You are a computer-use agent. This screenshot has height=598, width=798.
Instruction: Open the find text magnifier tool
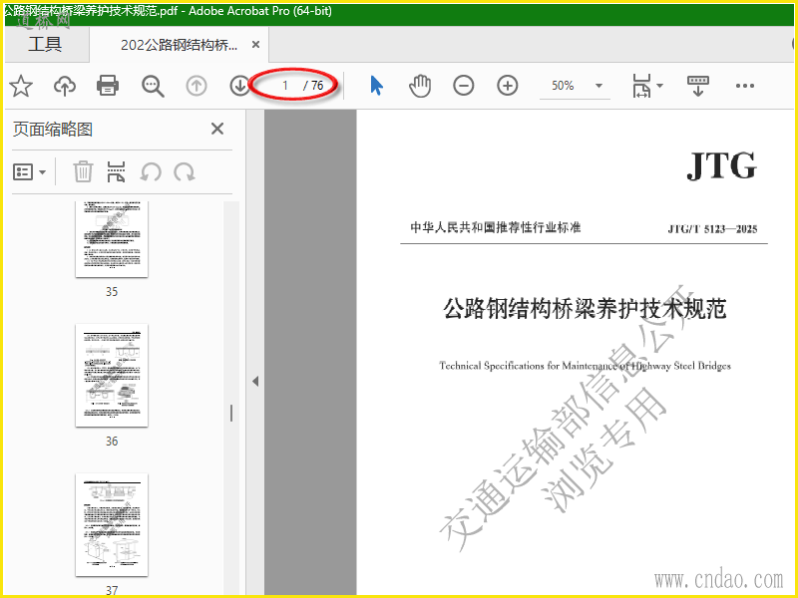[153, 86]
